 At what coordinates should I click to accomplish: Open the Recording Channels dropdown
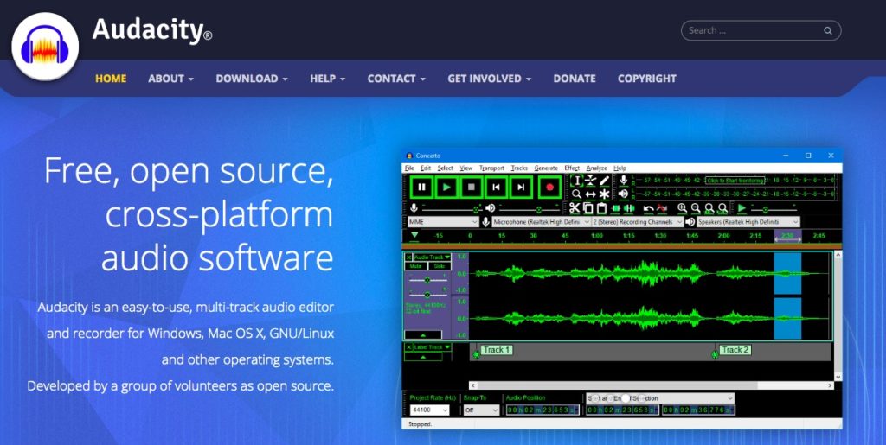click(637, 222)
